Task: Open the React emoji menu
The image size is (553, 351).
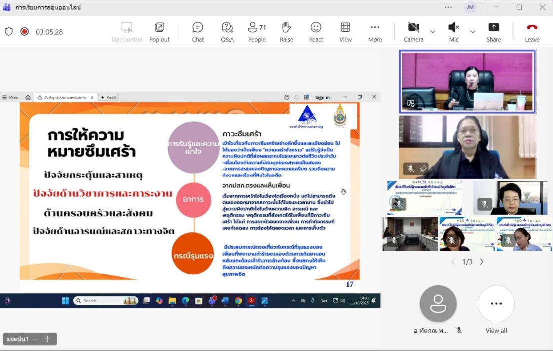Action: [316, 32]
